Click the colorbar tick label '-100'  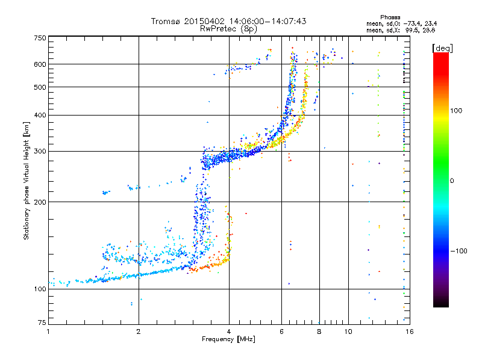459,251
